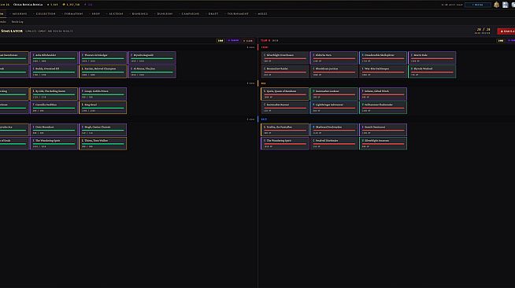This screenshot has height=288, width=515.
Task: Select the King Kruul card
Action: point(103,107)
